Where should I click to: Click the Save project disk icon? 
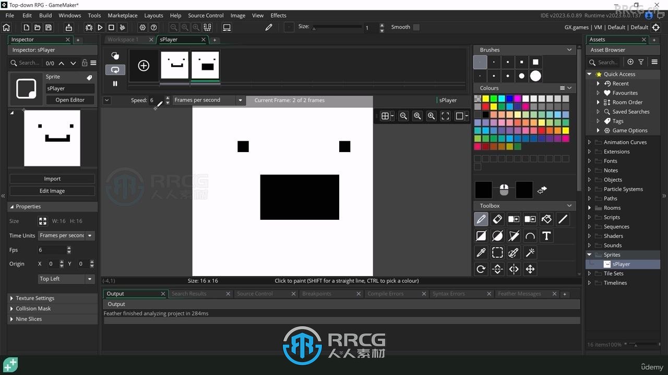49,27
